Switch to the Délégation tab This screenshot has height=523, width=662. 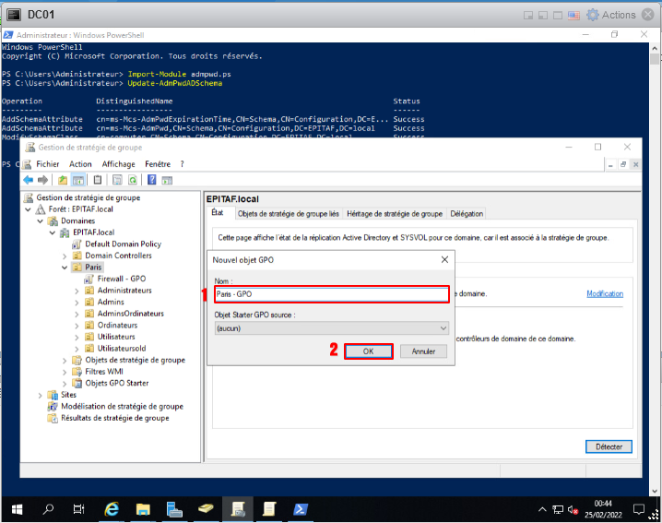467,213
